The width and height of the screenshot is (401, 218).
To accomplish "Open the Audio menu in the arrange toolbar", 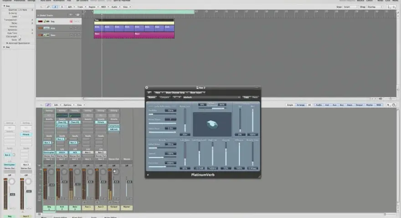I will tap(115, 7).
